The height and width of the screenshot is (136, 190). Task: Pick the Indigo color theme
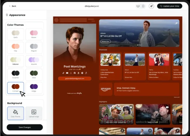(34, 88)
